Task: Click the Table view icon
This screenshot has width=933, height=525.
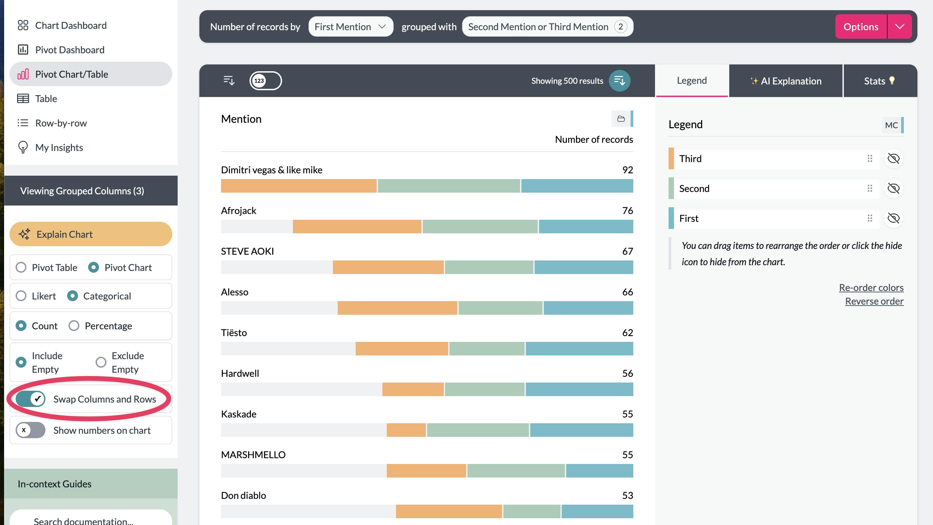Action: (23, 99)
